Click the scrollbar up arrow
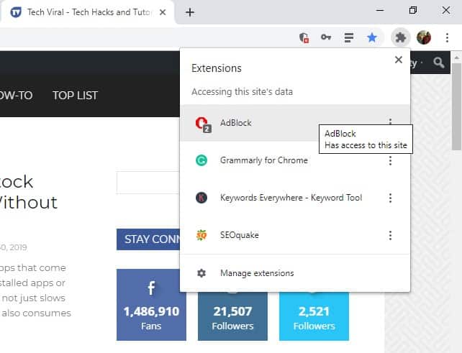The height and width of the screenshot is (353, 462). 456,58
